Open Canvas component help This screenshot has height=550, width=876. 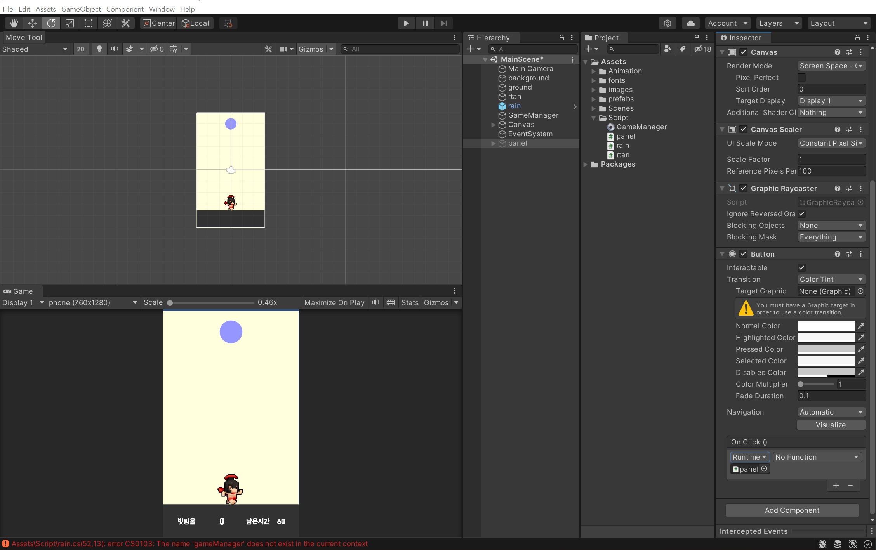[838, 52]
